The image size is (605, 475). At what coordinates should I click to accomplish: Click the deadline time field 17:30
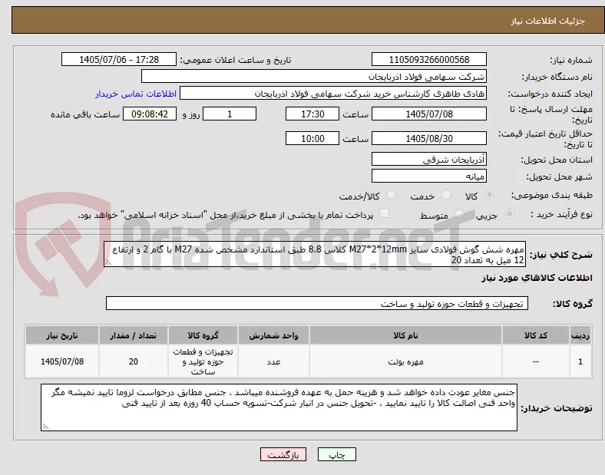[312, 114]
